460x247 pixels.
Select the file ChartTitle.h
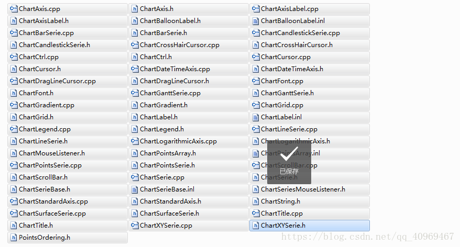[68, 226]
